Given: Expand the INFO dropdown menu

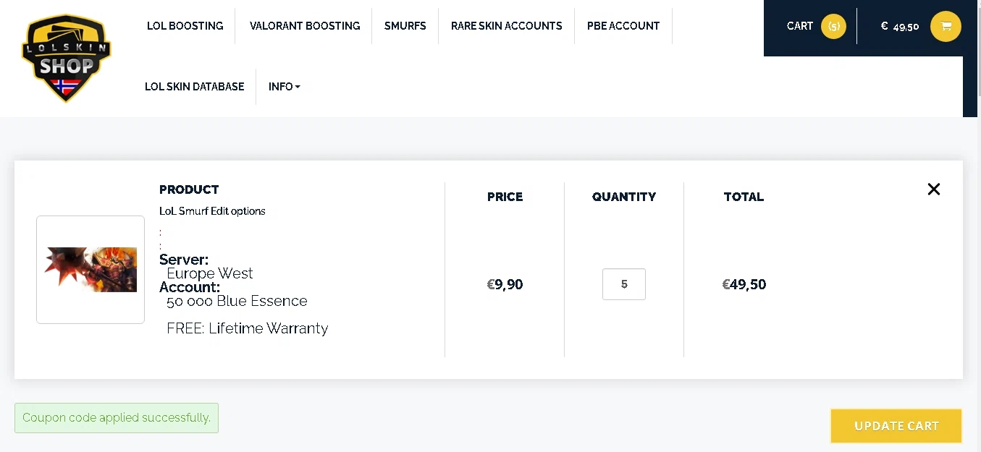Looking at the screenshot, I should (284, 87).
